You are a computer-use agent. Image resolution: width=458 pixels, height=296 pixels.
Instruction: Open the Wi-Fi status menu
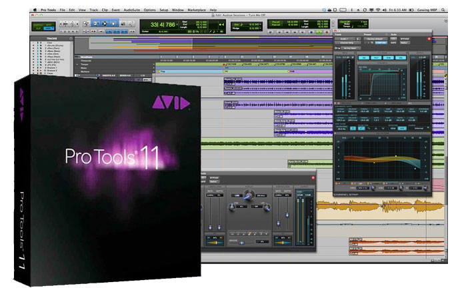[x=378, y=10]
